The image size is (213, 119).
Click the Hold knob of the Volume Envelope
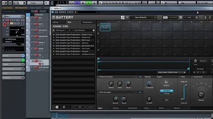point(120,84)
